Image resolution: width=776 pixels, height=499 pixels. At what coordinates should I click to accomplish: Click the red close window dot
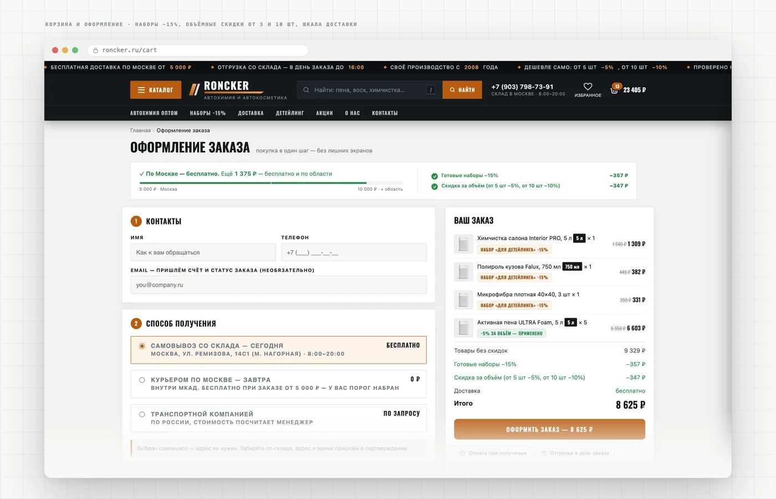click(x=55, y=50)
